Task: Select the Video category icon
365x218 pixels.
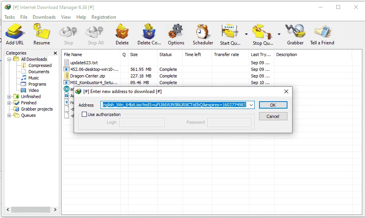Action: pos(23,90)
